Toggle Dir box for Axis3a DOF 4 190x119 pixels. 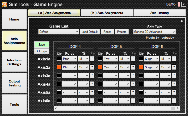[59, 76]
